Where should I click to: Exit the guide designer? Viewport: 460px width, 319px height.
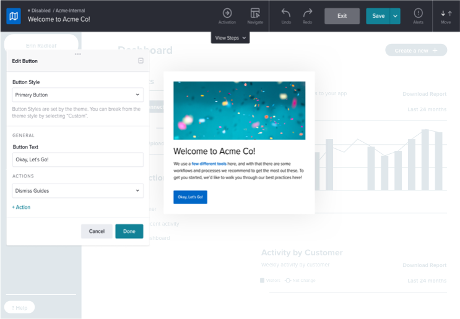[x=342, y=16]
